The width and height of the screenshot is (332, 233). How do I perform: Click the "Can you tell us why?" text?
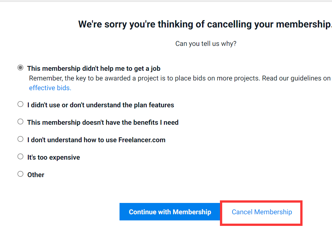(206, 44)
